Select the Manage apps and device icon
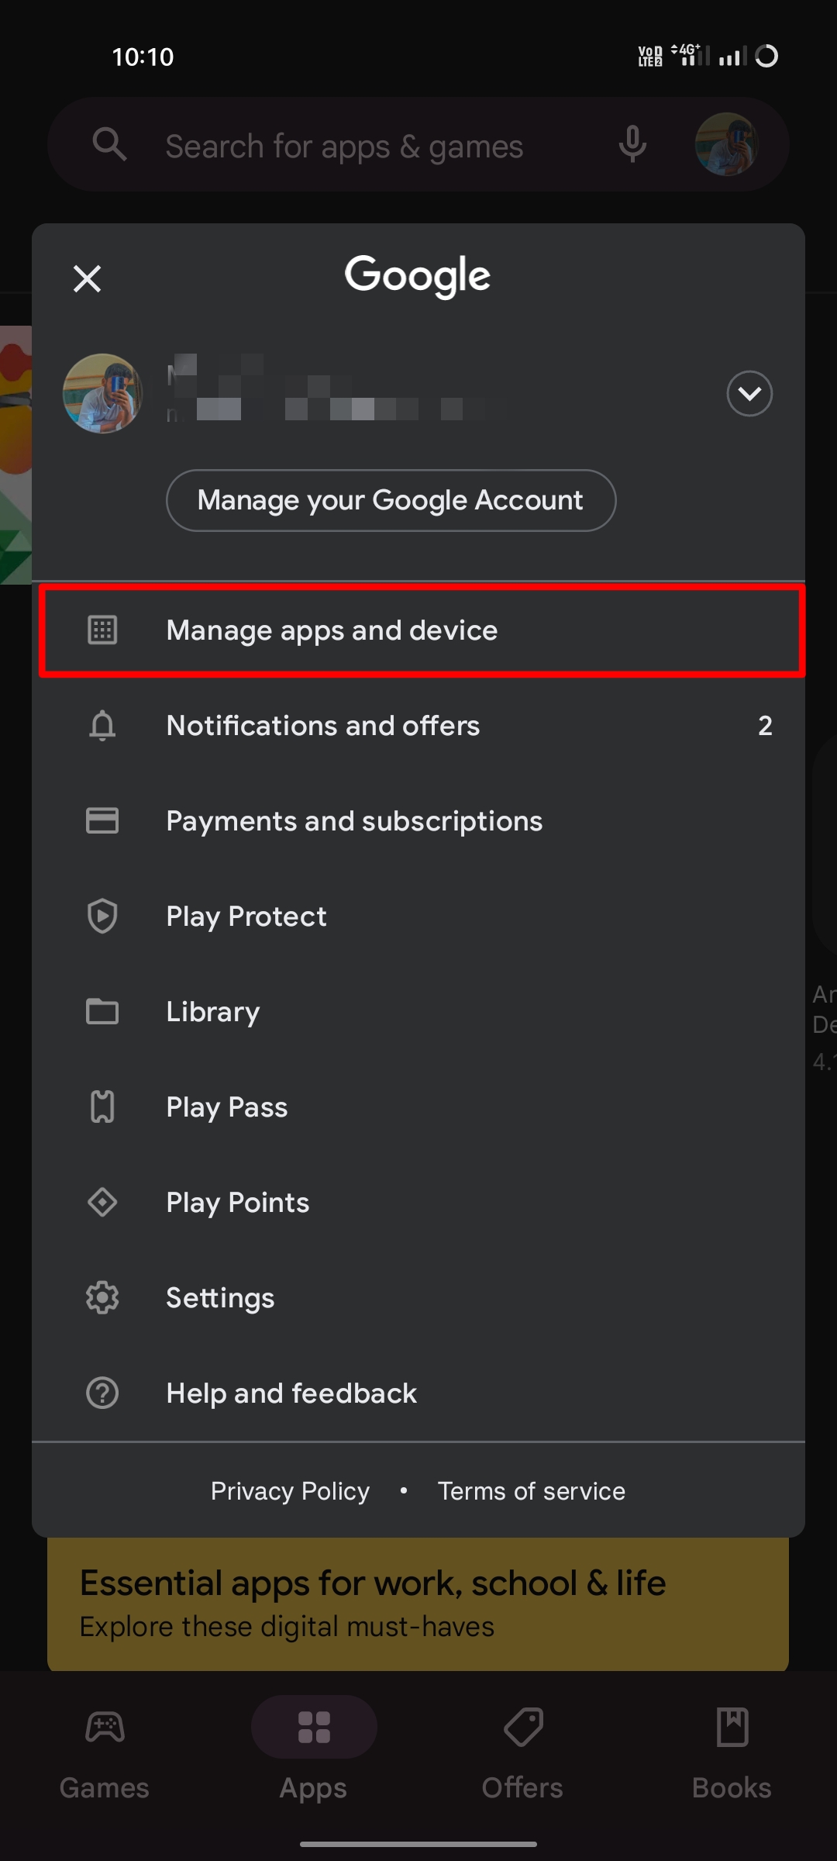Screen dimensions: 837x1861 (102, 630)
